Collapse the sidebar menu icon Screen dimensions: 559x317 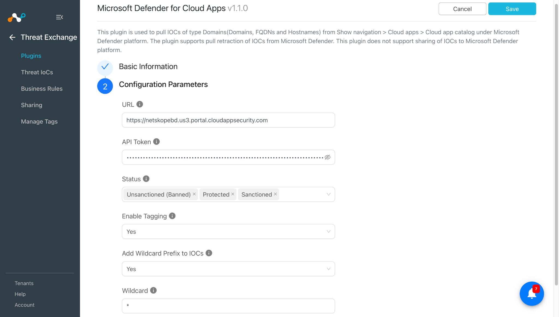pos(60,17)
